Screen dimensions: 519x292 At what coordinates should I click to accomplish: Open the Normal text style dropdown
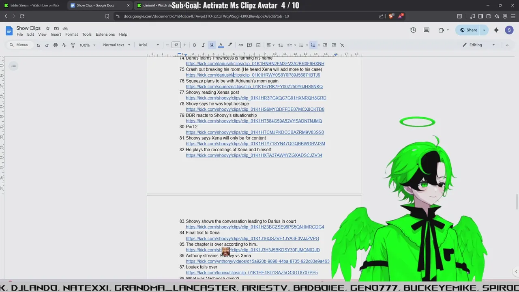click(x=117, y=45)
